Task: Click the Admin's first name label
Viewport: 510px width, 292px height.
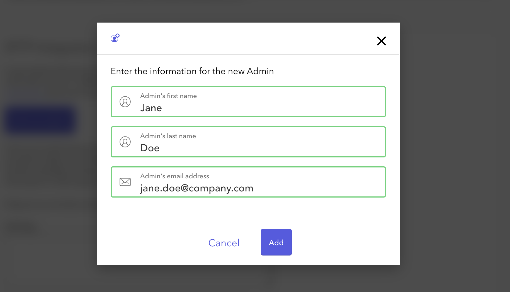Action: pyautogui.click(x=168, y=96)
